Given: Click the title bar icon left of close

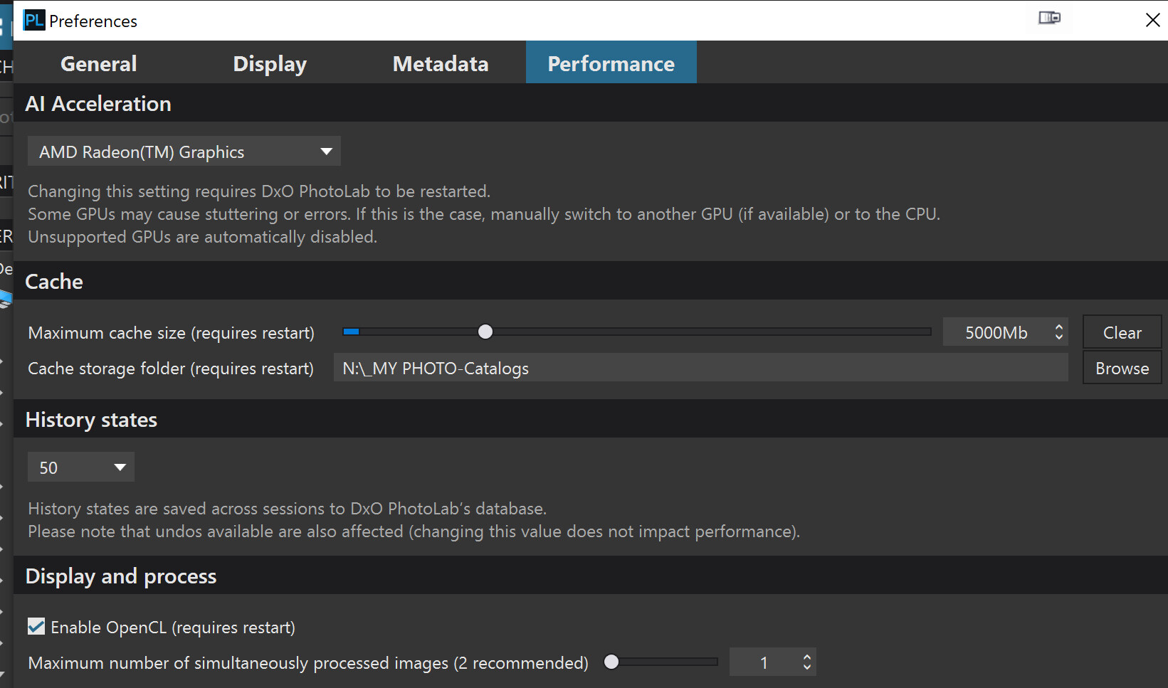Looking at the screenshot, I should 1049,18.
